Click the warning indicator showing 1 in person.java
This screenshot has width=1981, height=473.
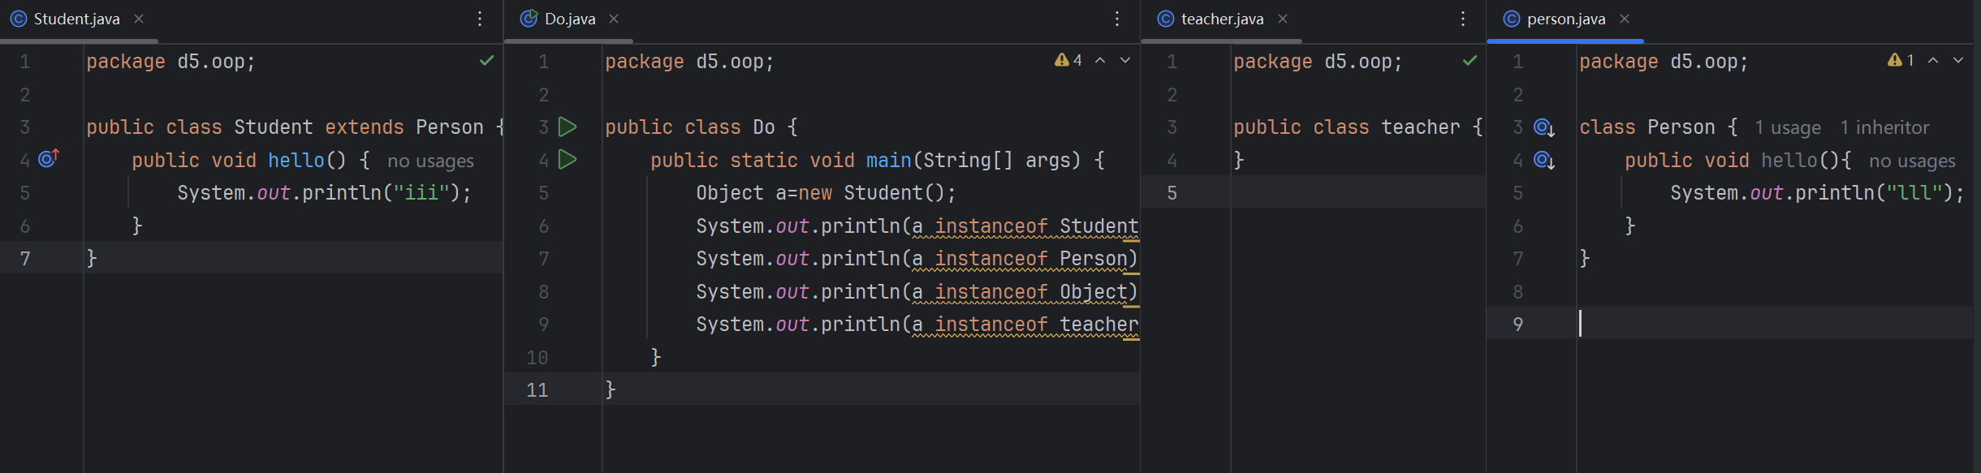[x=1901, y=60]
